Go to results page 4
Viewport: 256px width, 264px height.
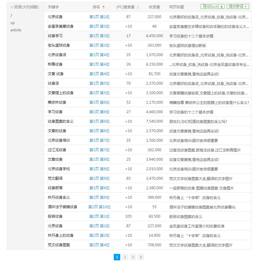coord(140,257)
